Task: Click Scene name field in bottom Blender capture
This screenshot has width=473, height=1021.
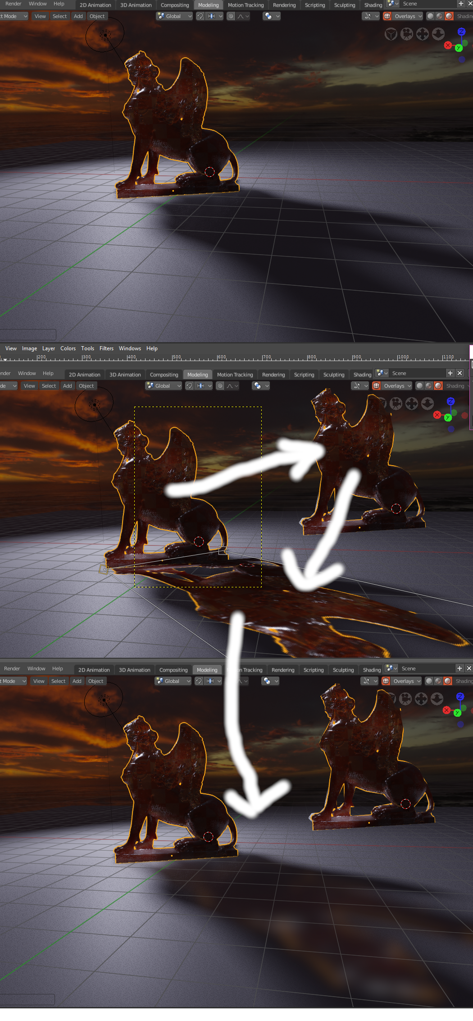Action: coord(426,668)
